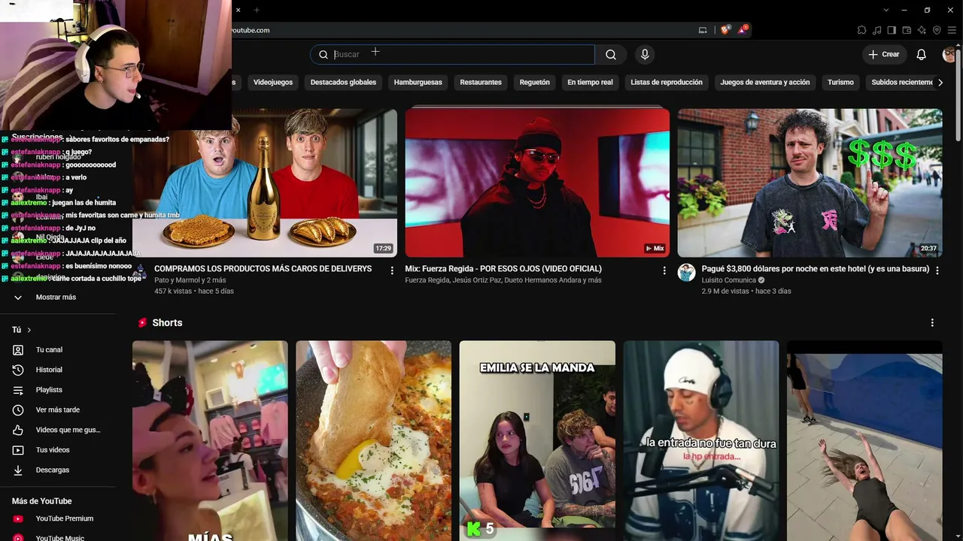Start voice search with the microphone
The image size is (963, 541).
644,54
